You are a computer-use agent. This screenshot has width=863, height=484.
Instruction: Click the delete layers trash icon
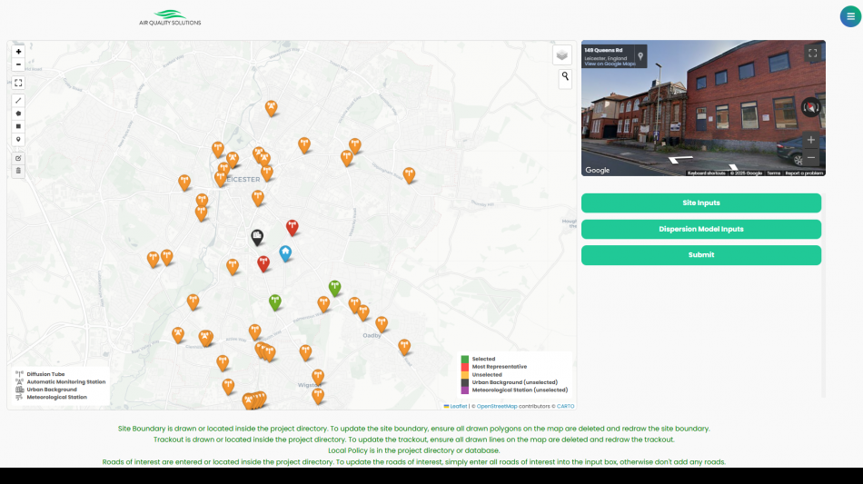tap(18, 171)
